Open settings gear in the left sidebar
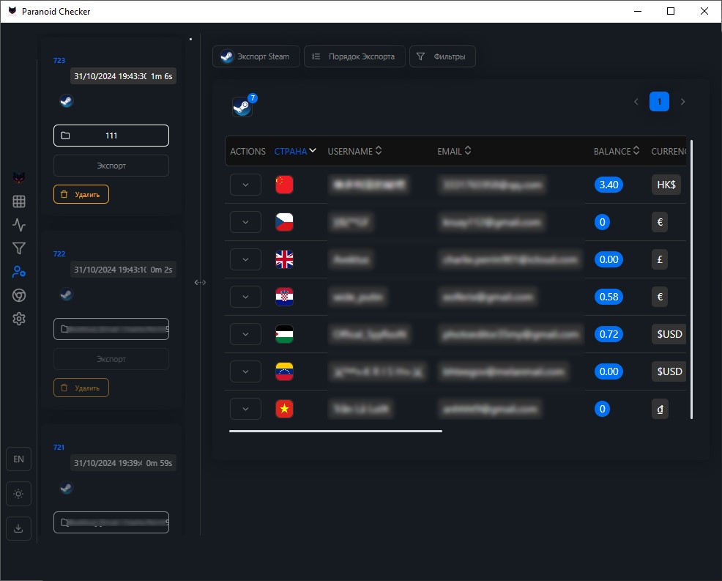The image size is (722, 581). click(x=19, y=319)
